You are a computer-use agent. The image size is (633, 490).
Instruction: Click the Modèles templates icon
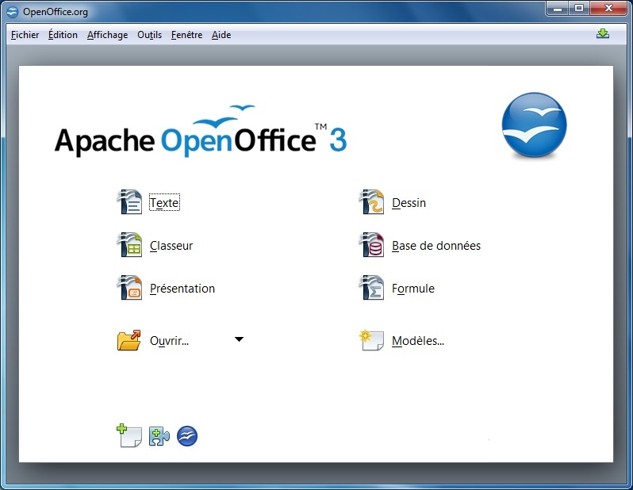(x=372, y=341)
